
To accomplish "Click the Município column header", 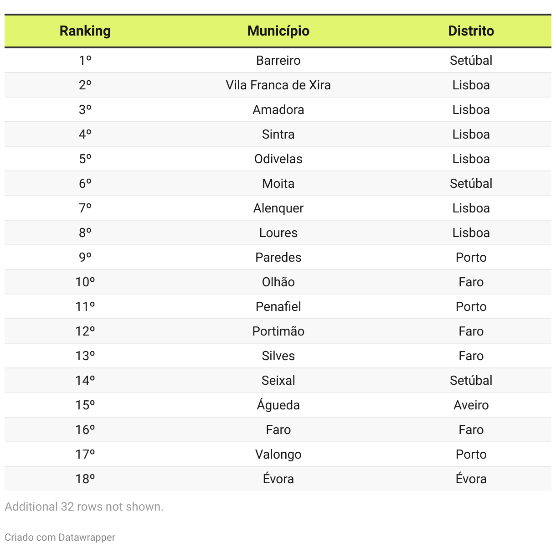I will point(278,31).
